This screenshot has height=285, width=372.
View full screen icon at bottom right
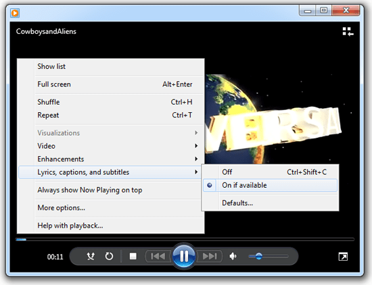click(343, 257)
